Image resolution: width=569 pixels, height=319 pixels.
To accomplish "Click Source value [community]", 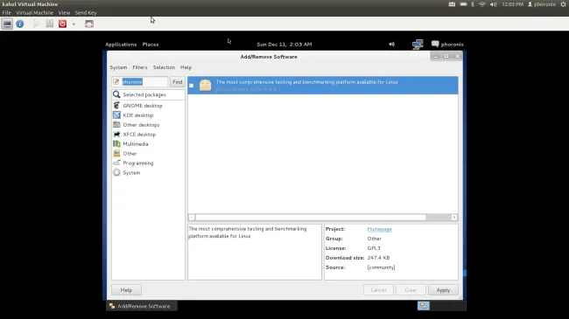I will [381, 267].
